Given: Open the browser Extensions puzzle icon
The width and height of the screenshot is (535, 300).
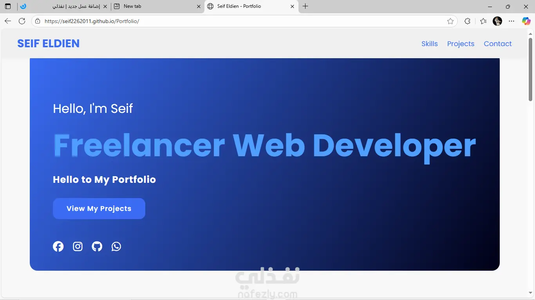Looking at the screenshot, I should coord(467,21).
